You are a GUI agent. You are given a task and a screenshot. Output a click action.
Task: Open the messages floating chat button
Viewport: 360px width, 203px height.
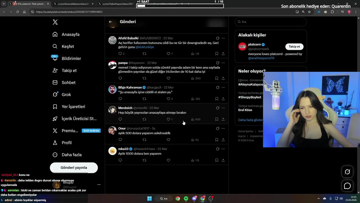(347, 186)
